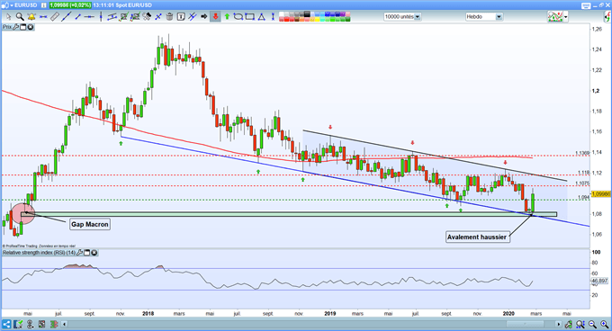Image resolution: width=612 pixels, height=331 pixels.
Task: Open the template icon with green check
Action: (x=18, y=325)
